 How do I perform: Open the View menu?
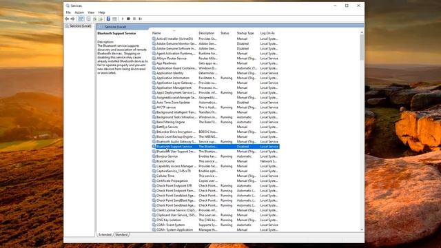[x=91, y=12]
